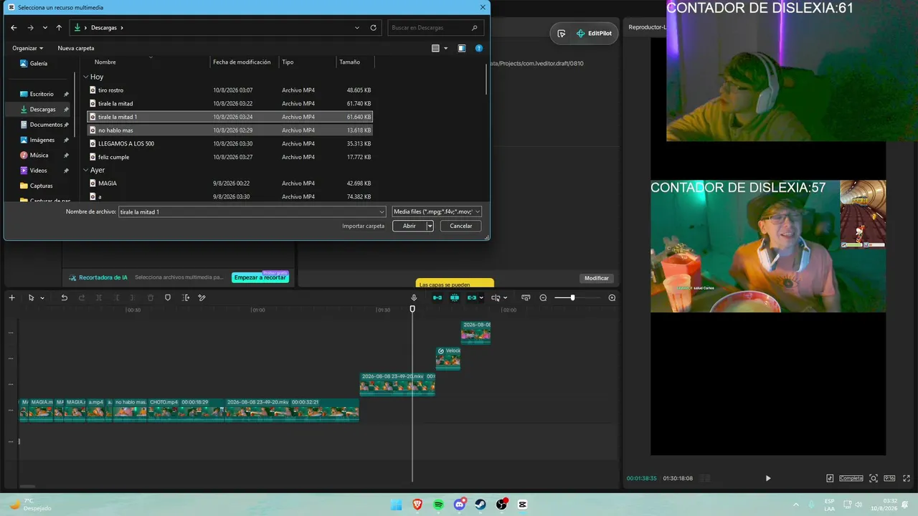Click the Abrir button

409,226
